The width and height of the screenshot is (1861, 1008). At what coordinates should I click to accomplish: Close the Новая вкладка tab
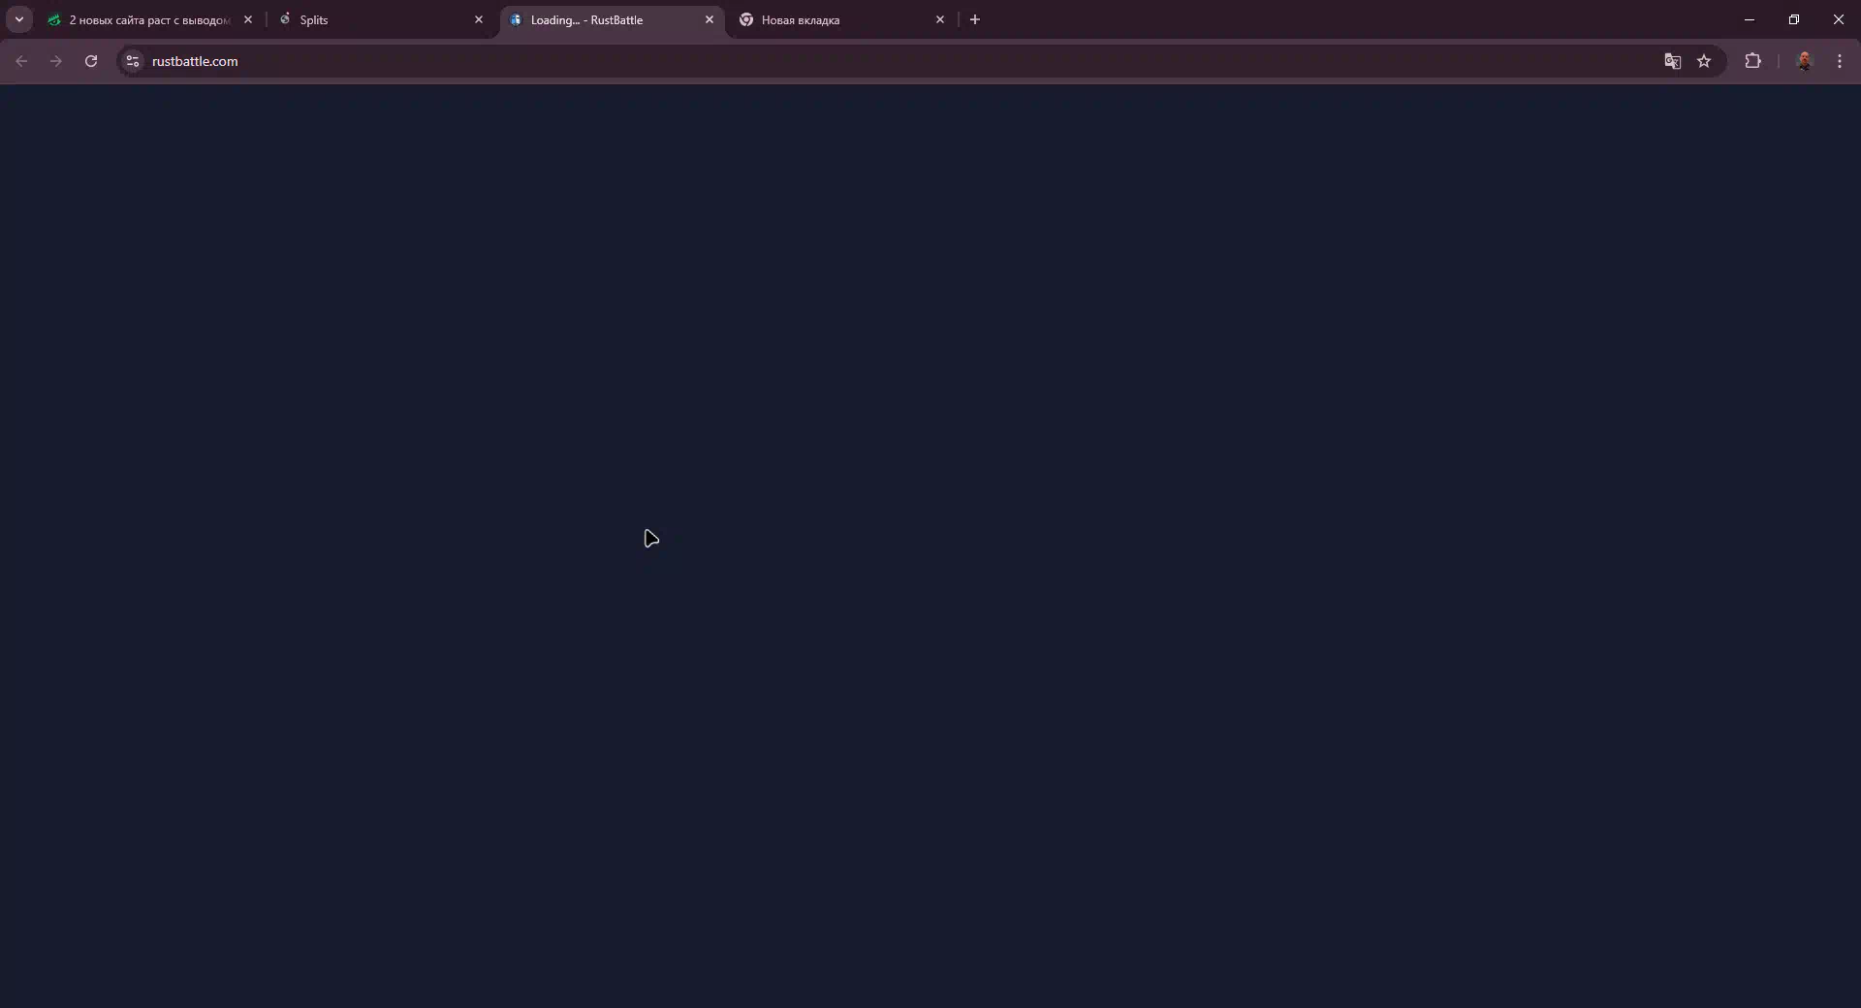tap(940, 19)
